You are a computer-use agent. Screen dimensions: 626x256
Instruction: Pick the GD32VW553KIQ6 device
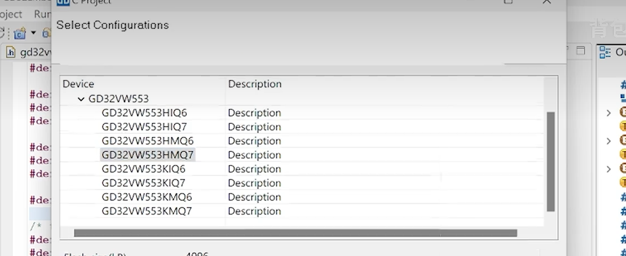pyautogui.click(x=143, y=169)
